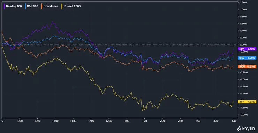258x133 pixels.
Task: Click the 1.00% y-axis label
Action: pos(244,9)
